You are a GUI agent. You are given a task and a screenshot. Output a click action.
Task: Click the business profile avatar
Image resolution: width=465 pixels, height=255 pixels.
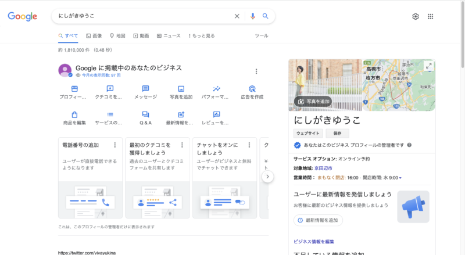[65, 70]
